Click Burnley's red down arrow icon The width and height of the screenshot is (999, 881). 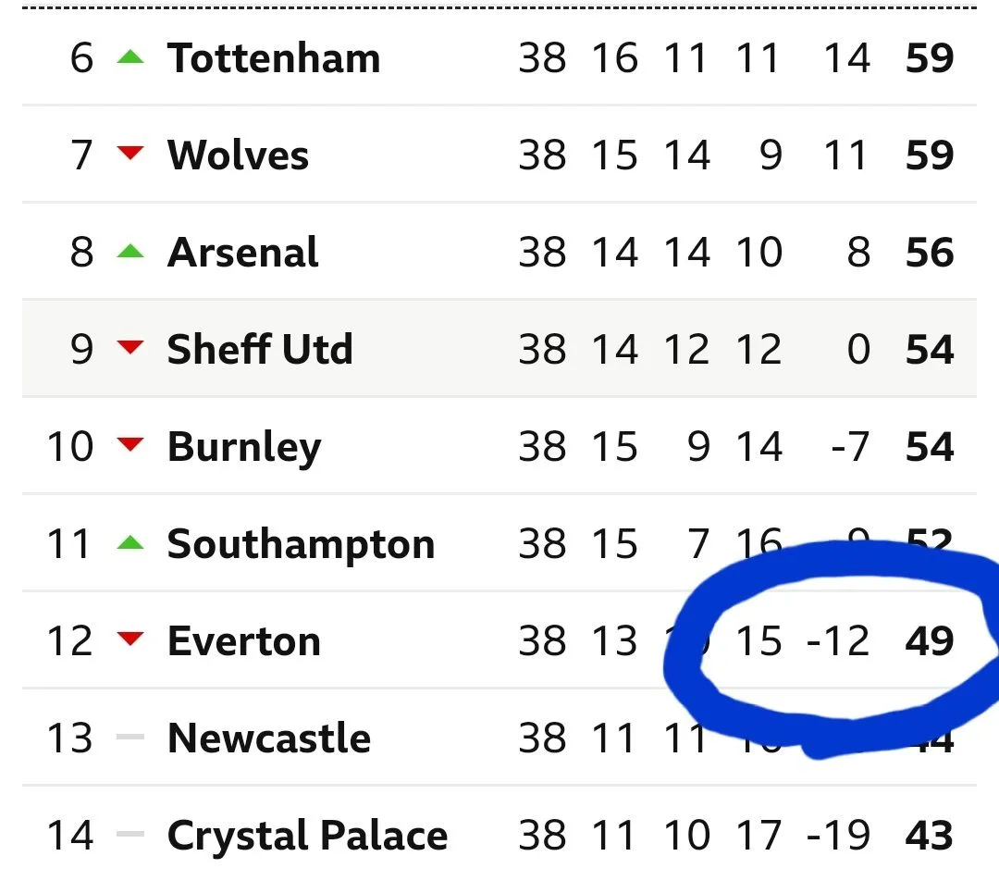[x=131, y=445]
